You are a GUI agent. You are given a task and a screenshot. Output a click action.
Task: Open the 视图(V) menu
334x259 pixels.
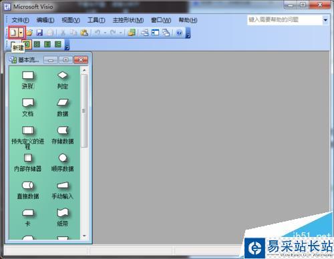[x=71, y=20]
